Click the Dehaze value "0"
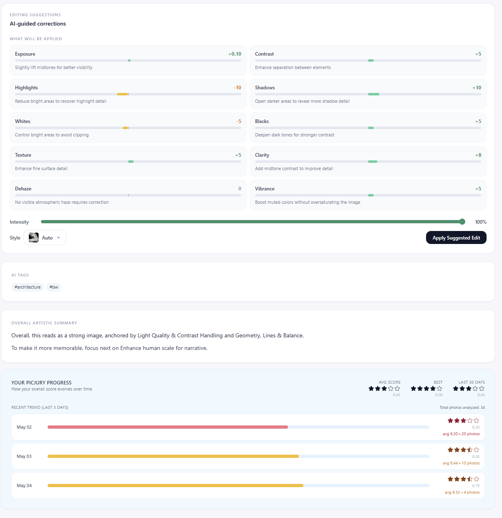 click(x=240, y=189)
